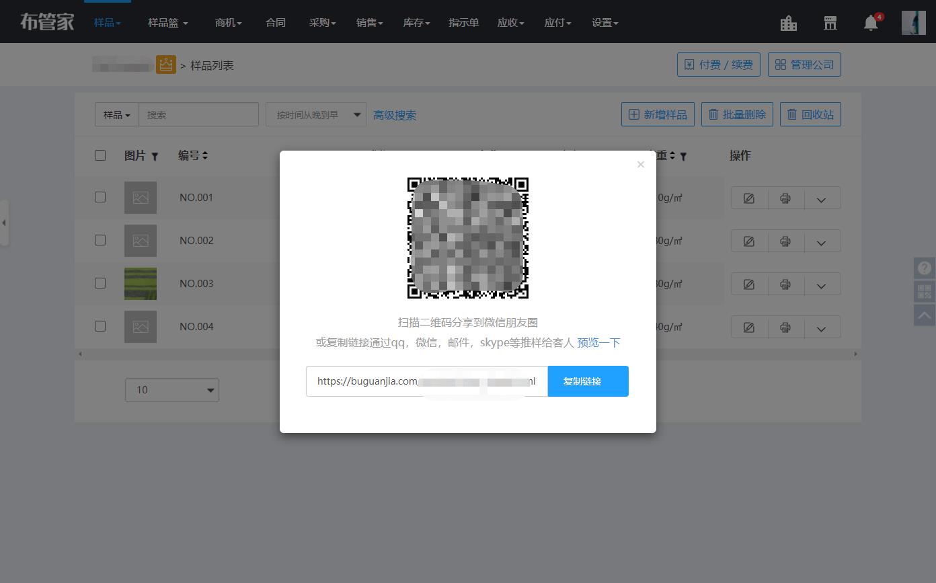This screenshot has width=936, height=583.
Task: Expand more actions for NO.002
Action: pyautogui.click(x=822, y=241)
